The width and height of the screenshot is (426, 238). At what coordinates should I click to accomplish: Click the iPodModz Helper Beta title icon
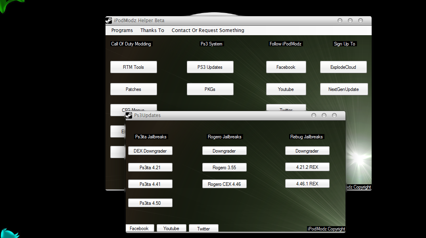(x=109, y=21)
